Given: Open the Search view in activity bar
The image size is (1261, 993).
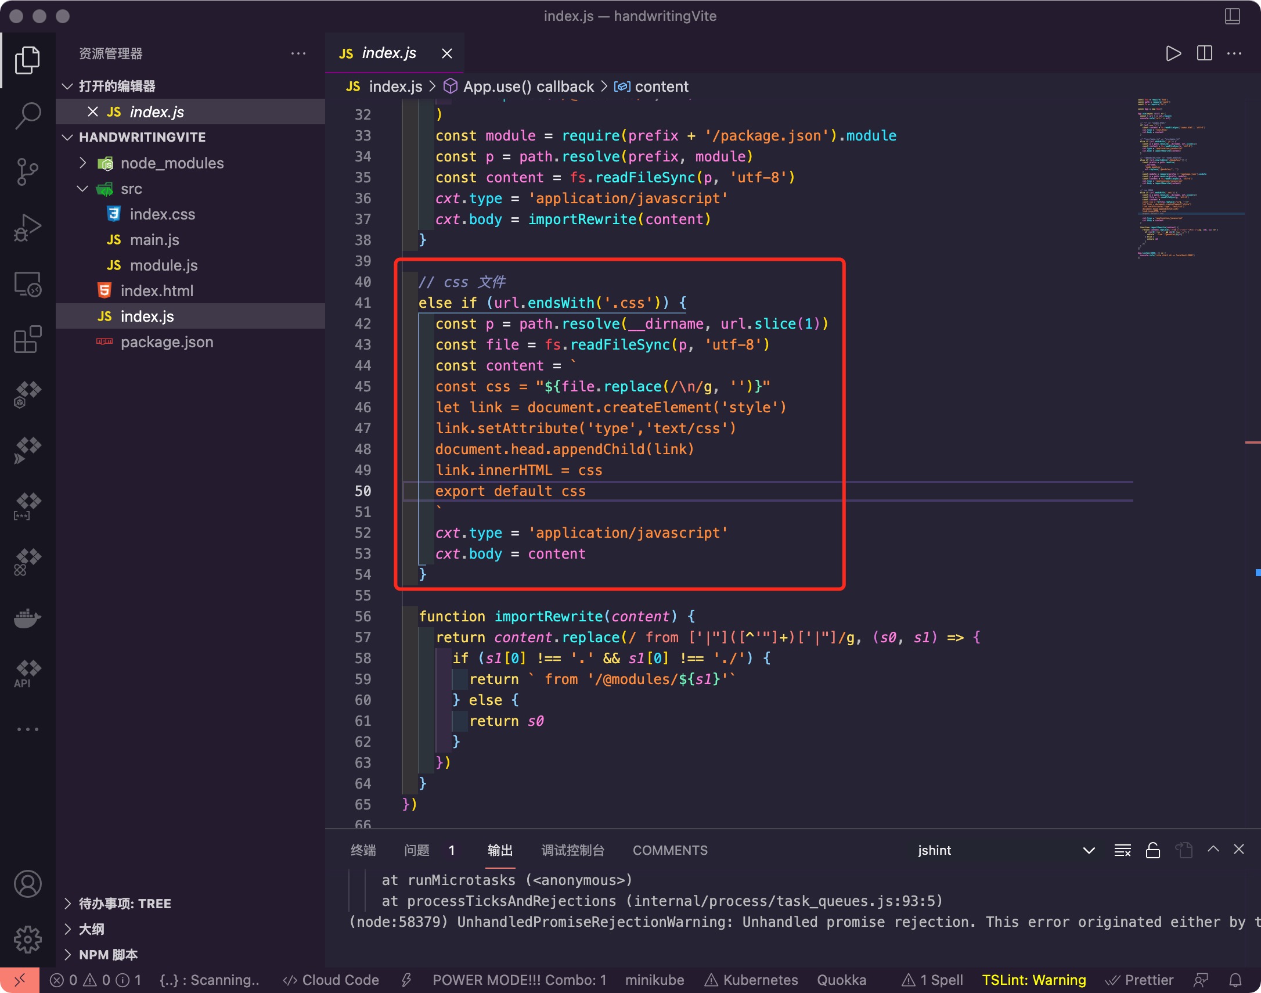Looking at the screenshot, I should point(27,116).
